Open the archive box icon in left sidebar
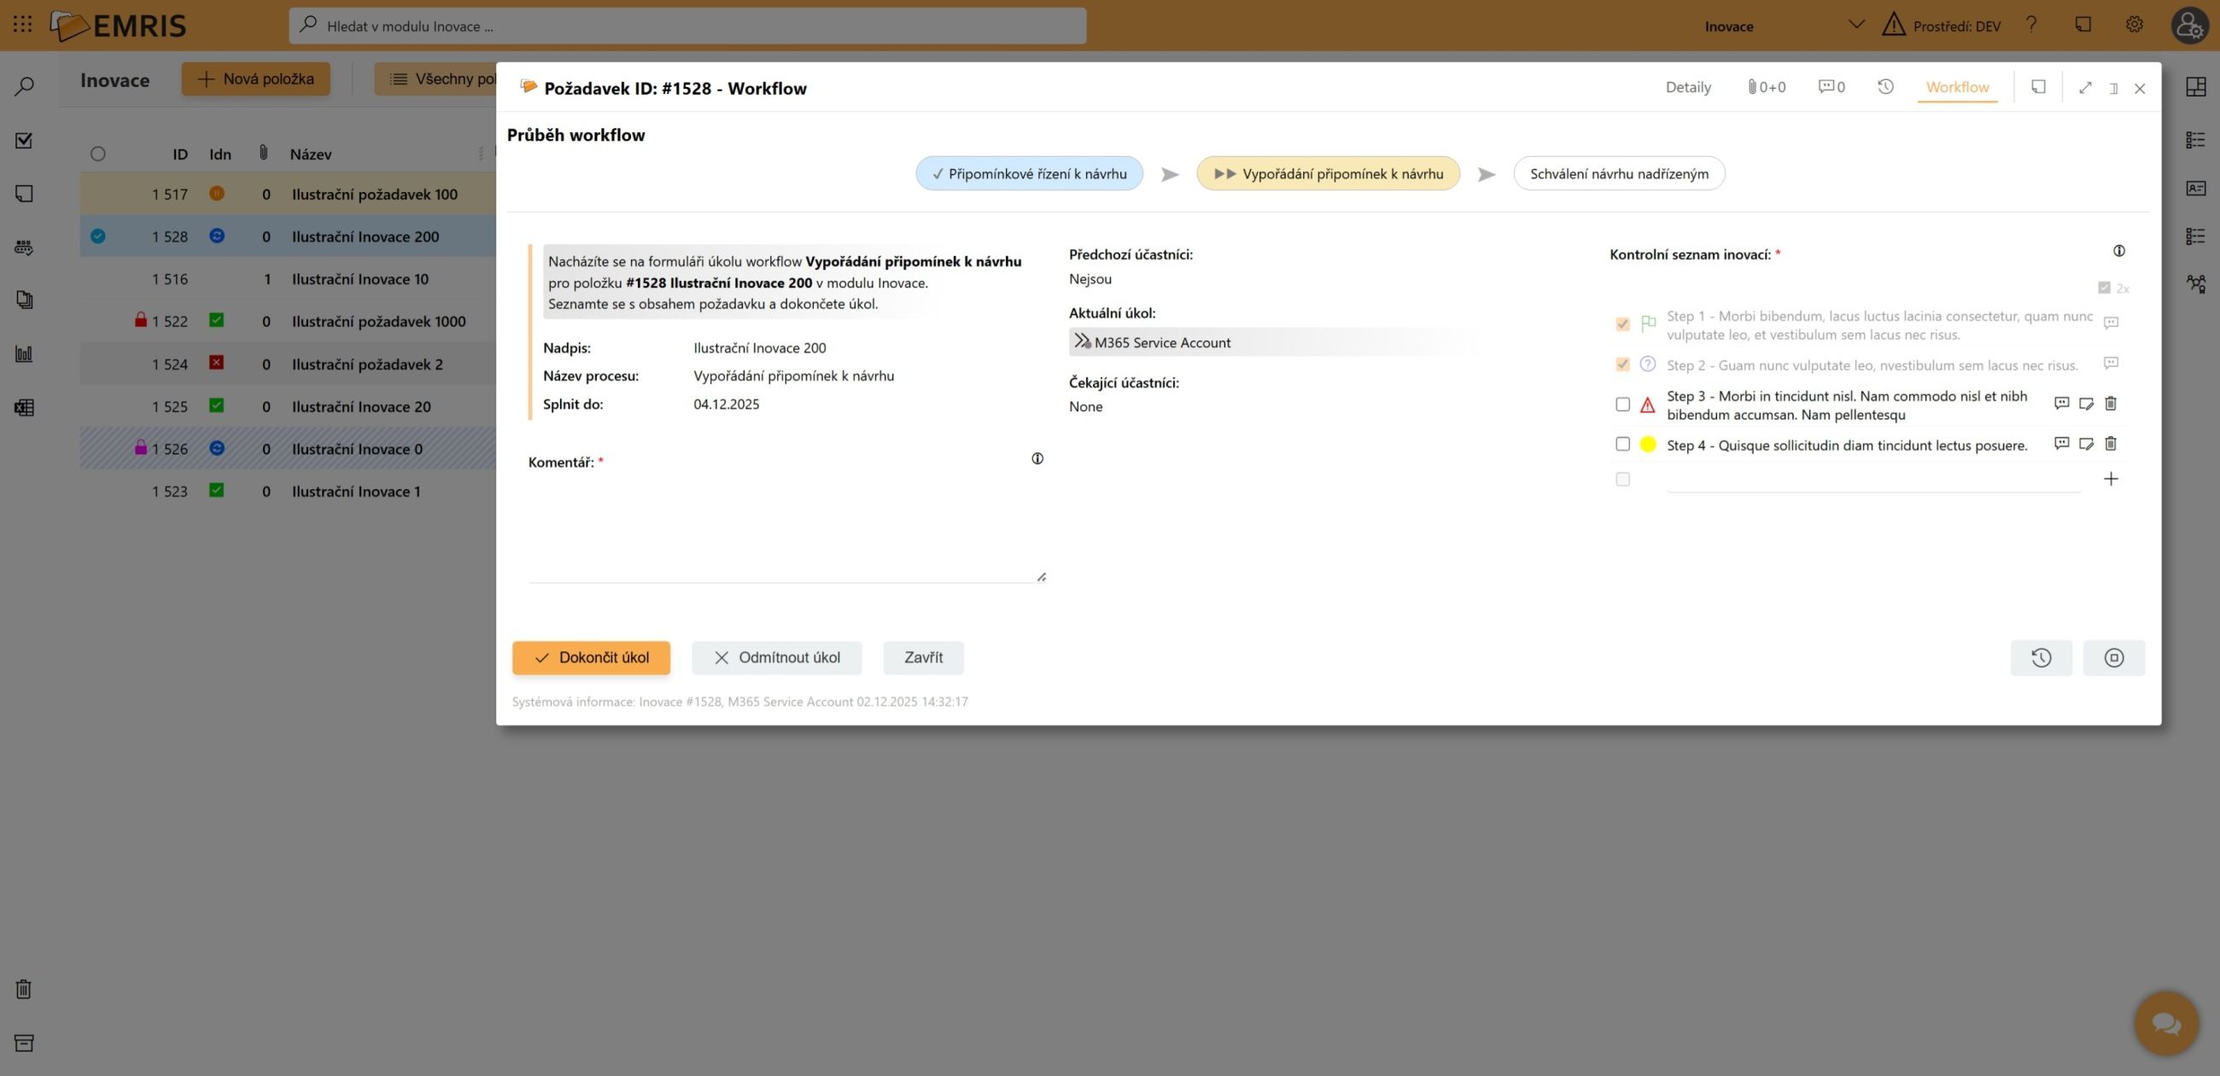This screenshot has height=1076, width=2220. click(x=24, y=1044)
